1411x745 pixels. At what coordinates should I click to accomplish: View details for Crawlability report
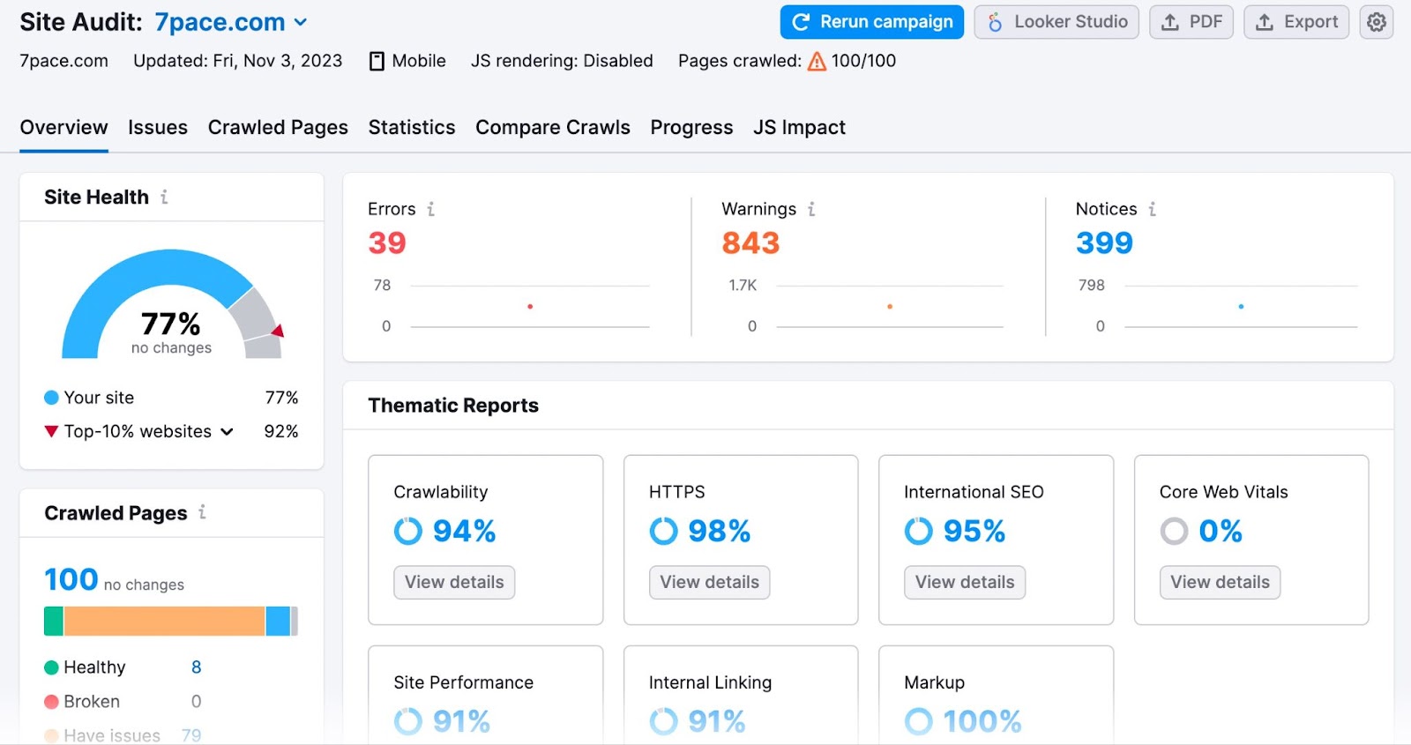(454, 582)
